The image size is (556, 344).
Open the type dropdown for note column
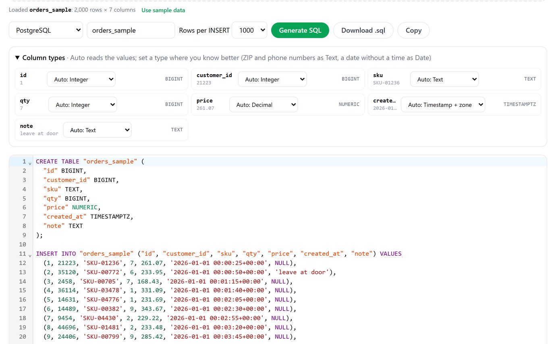coord(97,130)
